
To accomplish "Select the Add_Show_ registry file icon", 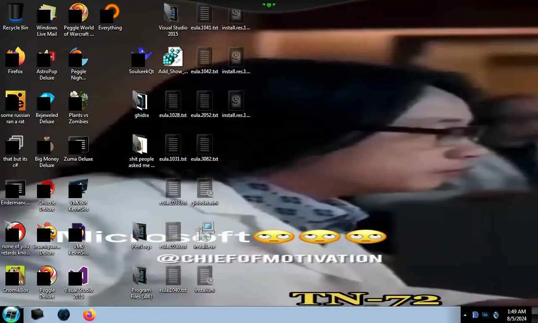I will click(x=173, y=61).
